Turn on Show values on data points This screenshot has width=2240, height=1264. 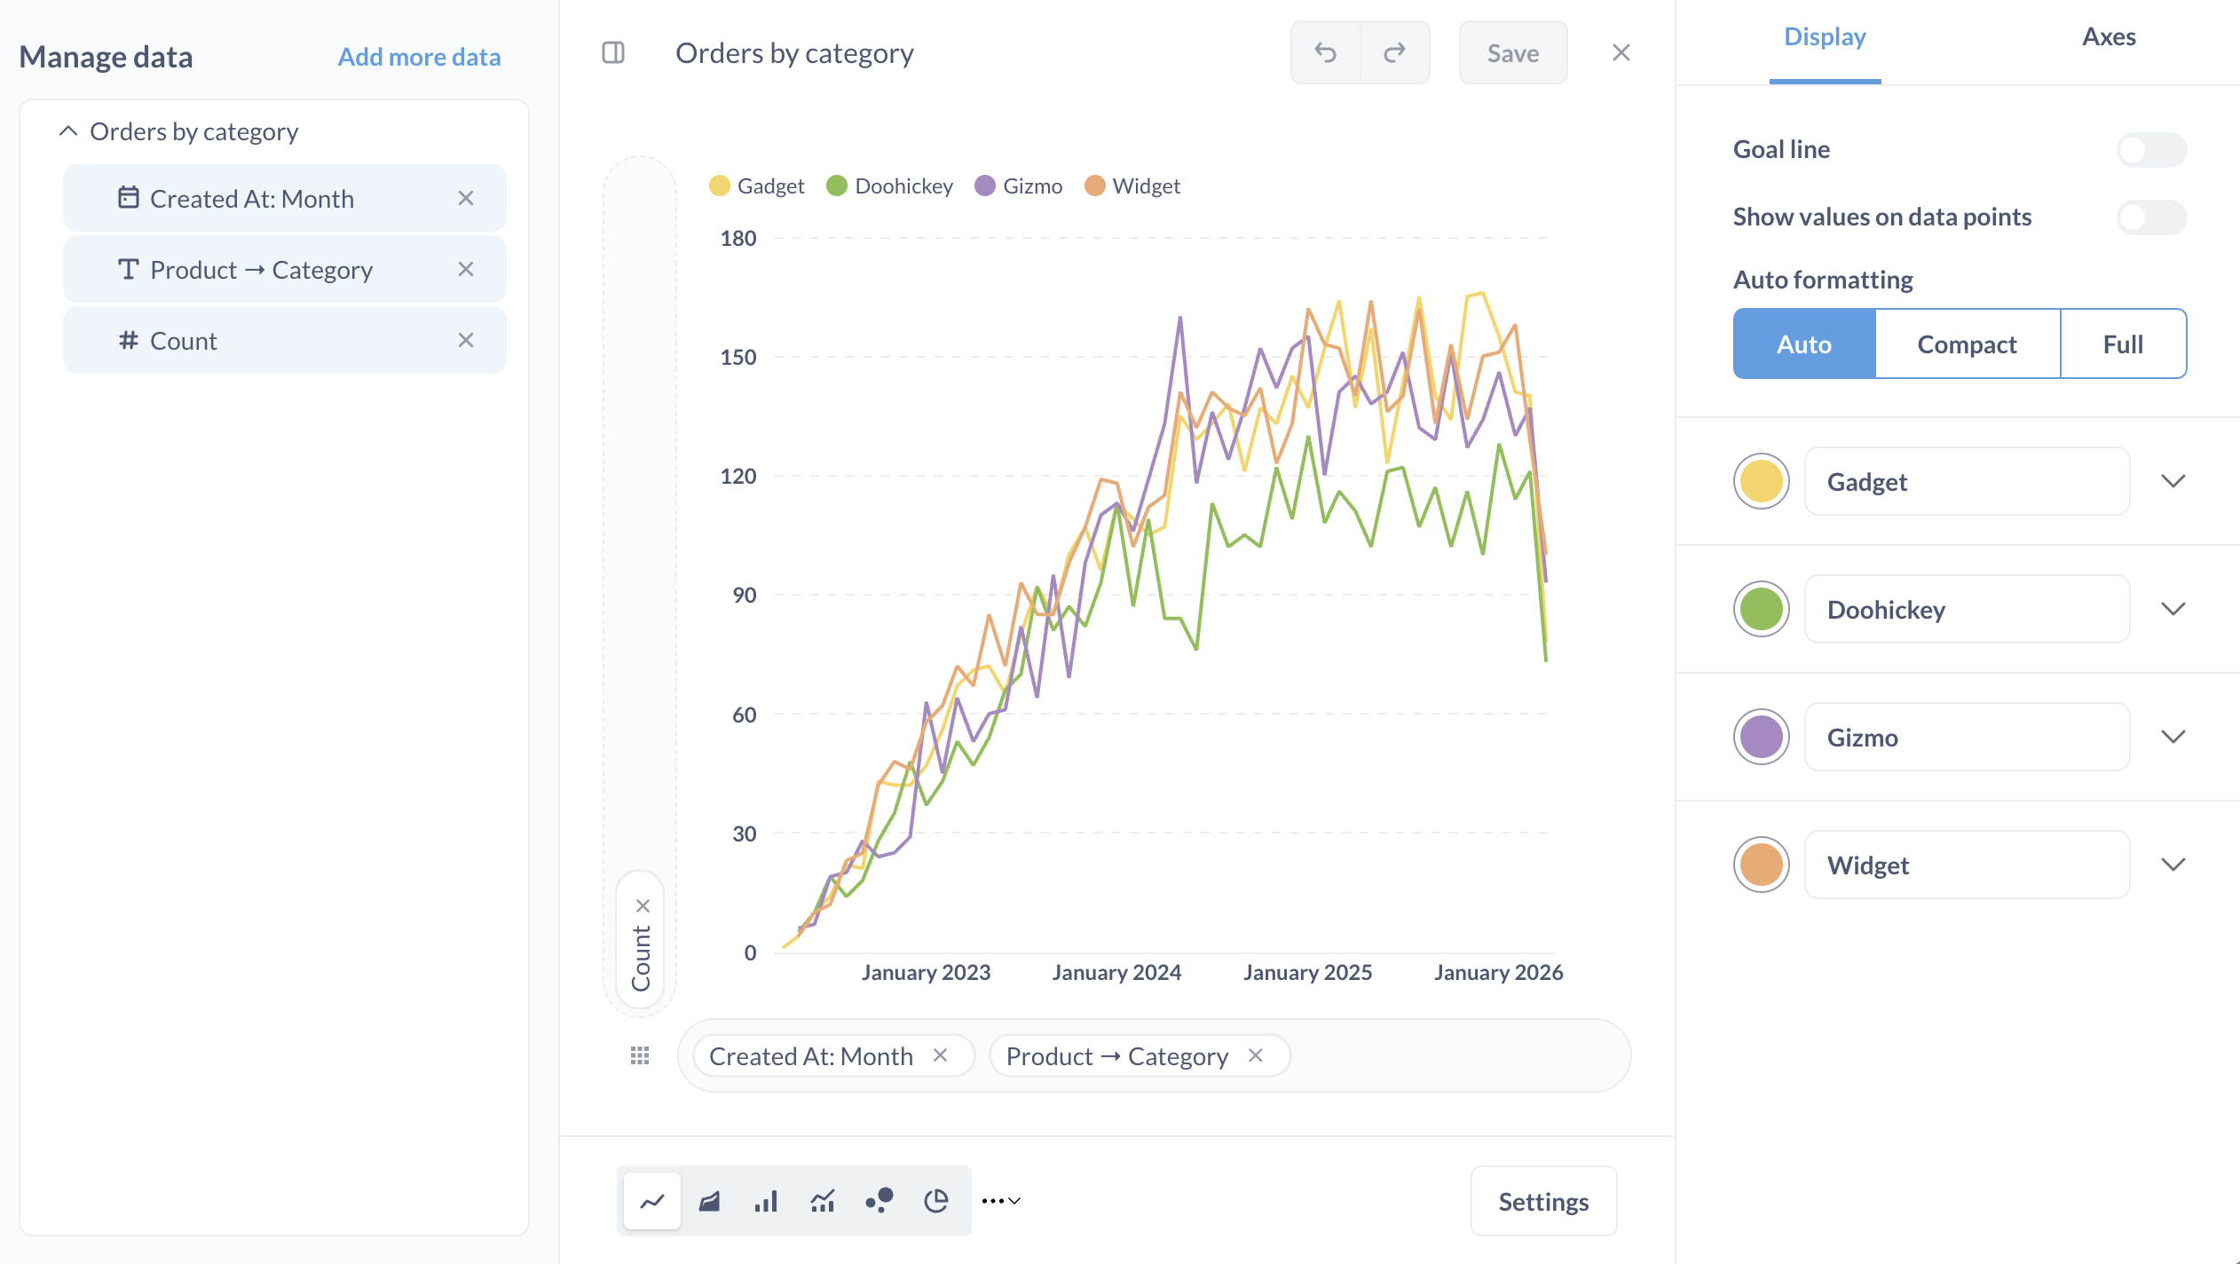(x=2150, y=217)
